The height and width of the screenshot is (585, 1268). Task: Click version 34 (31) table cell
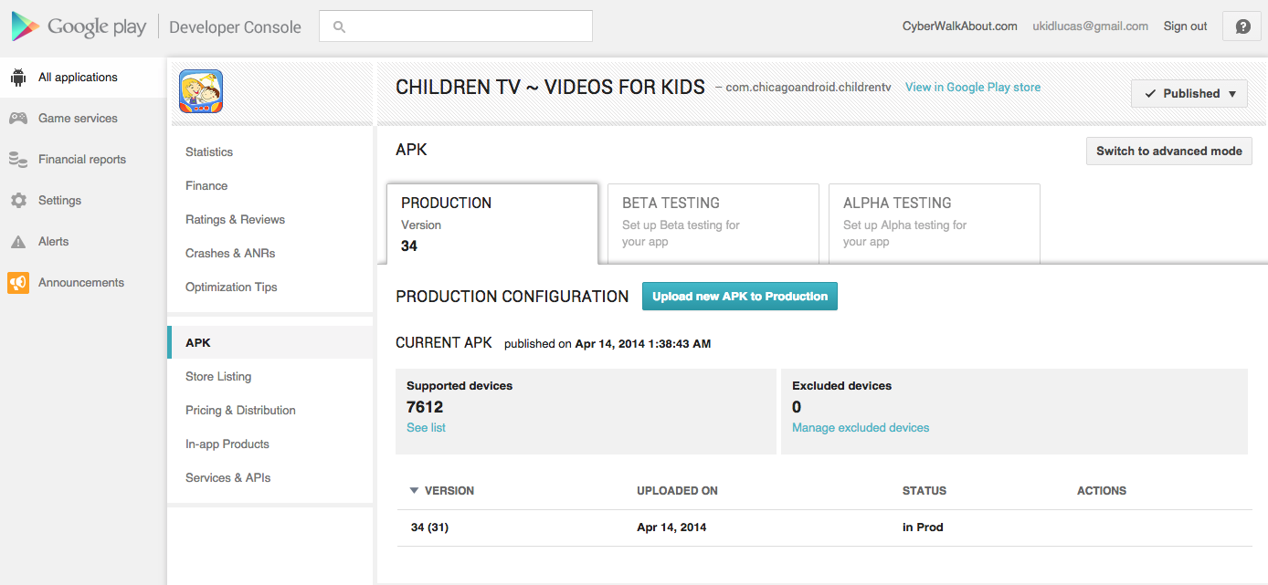pos(429,528)
